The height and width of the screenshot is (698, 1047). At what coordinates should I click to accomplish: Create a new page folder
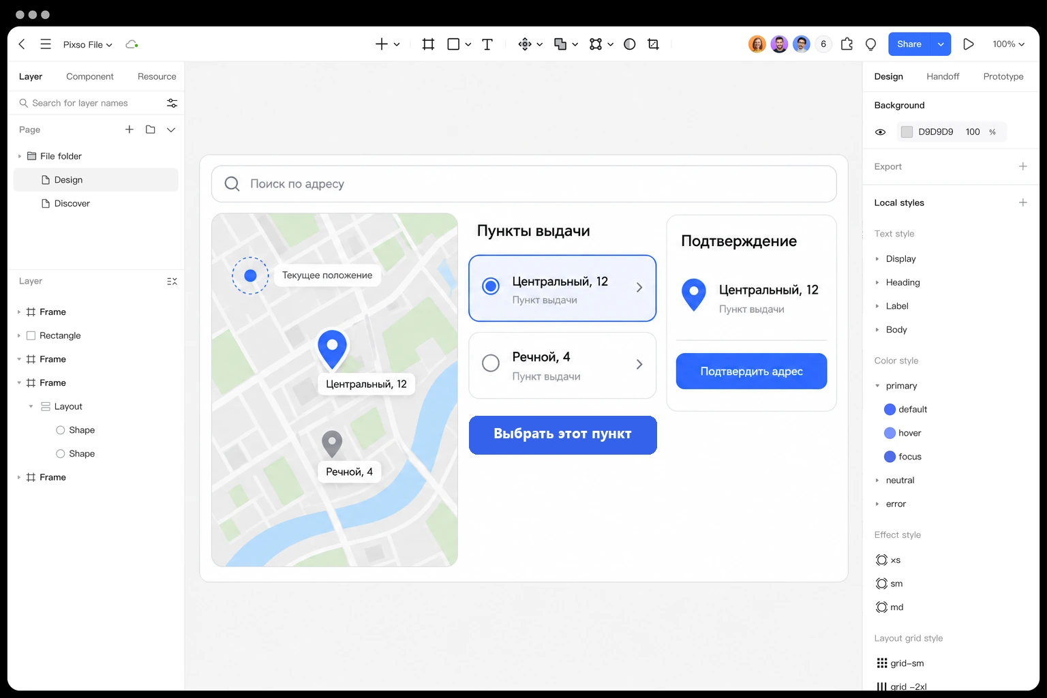(151, 130)
